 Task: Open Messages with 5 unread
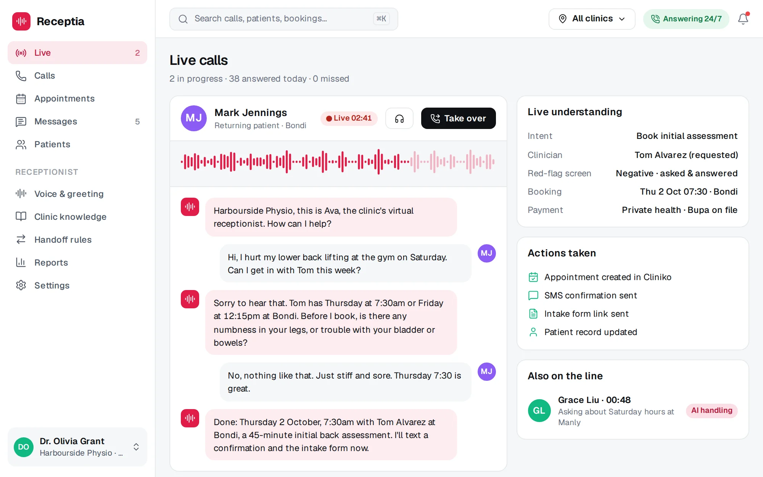tap(77, 121)
